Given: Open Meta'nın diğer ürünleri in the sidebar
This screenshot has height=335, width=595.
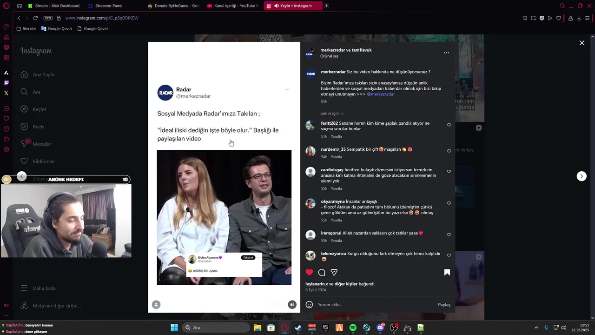Looking at the screenshot, I should tap(51, 306).
